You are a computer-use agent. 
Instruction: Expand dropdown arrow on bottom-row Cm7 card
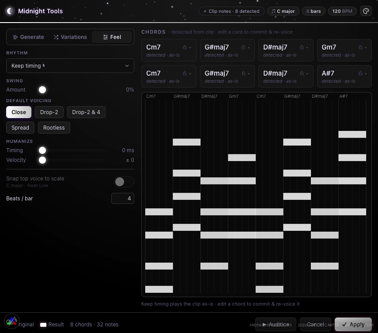point(190,74)
